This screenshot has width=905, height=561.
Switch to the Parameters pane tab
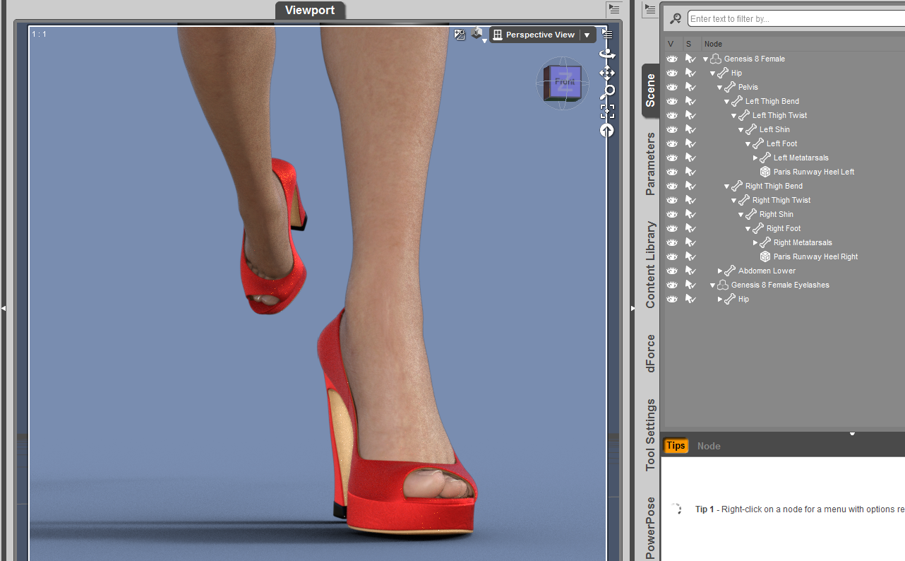[x=650, y=164]
